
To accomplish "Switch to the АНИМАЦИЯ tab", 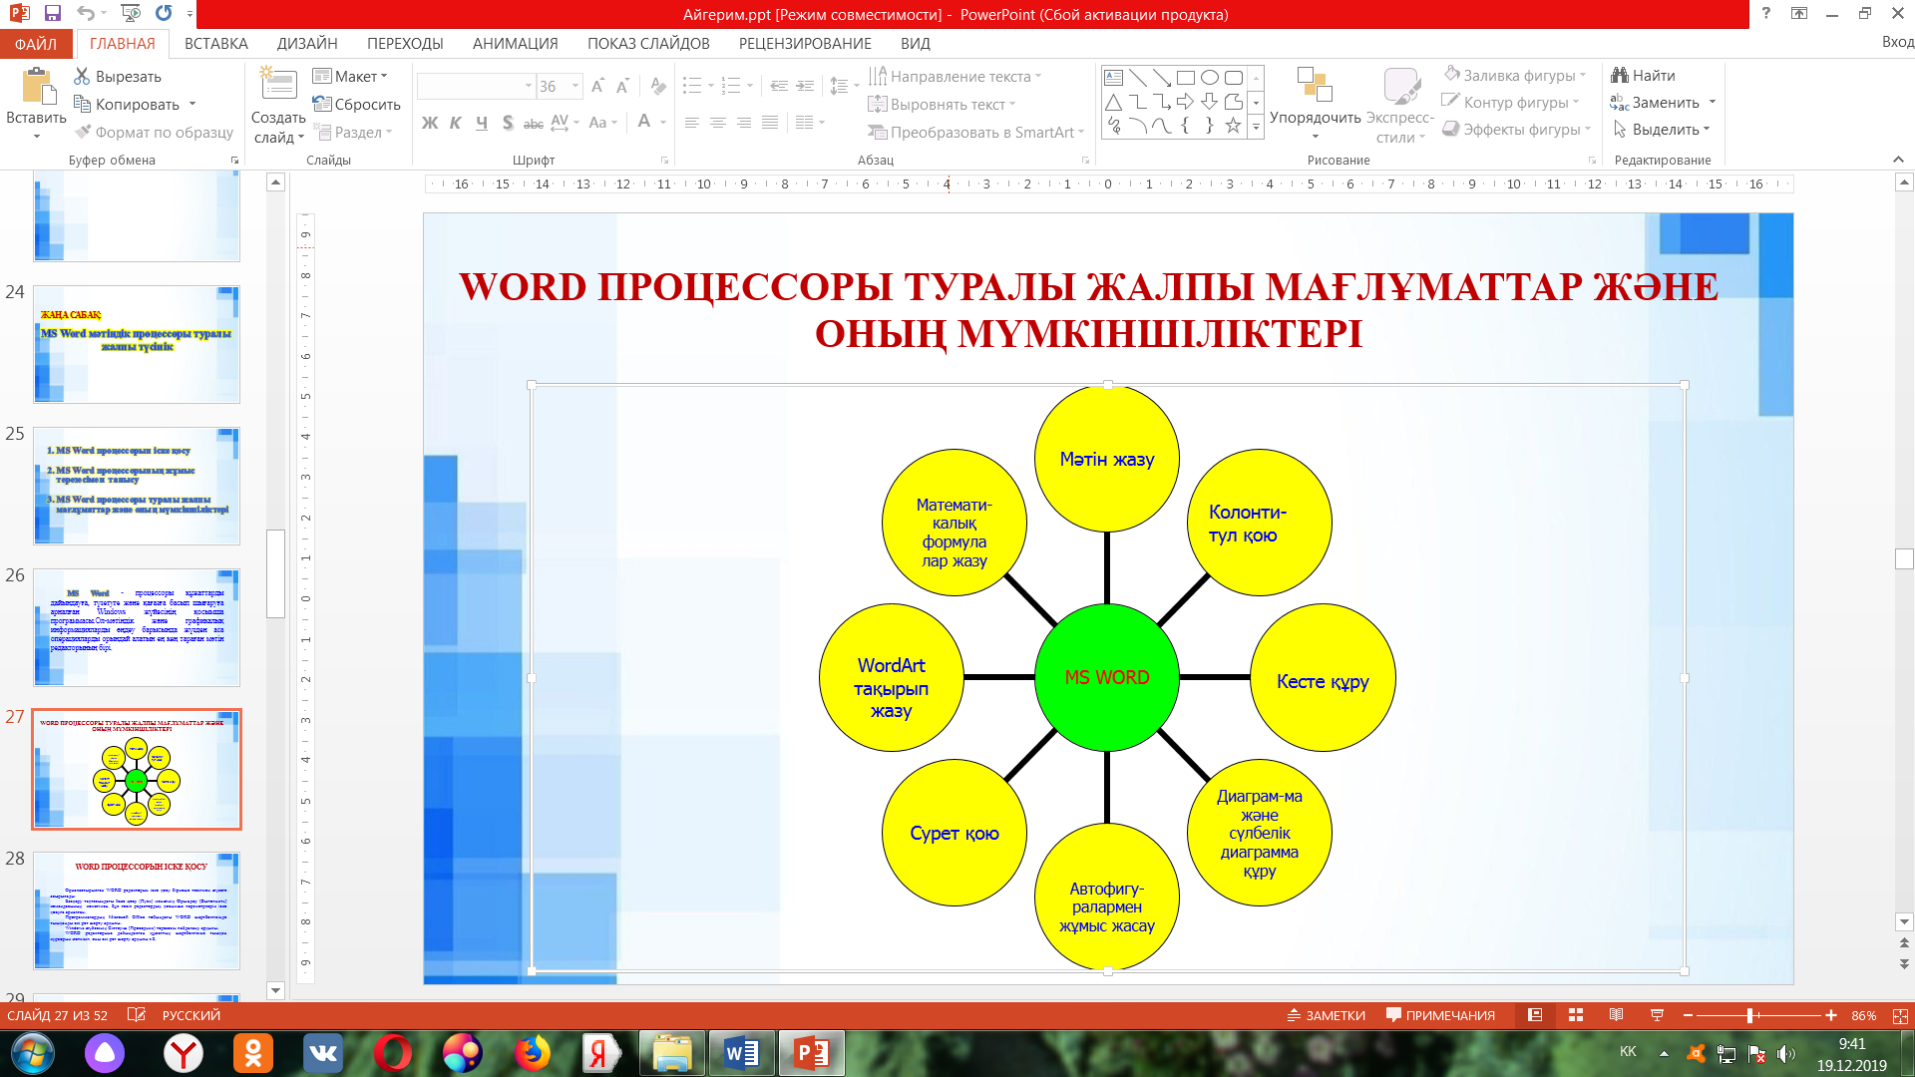I will [515, 44].
